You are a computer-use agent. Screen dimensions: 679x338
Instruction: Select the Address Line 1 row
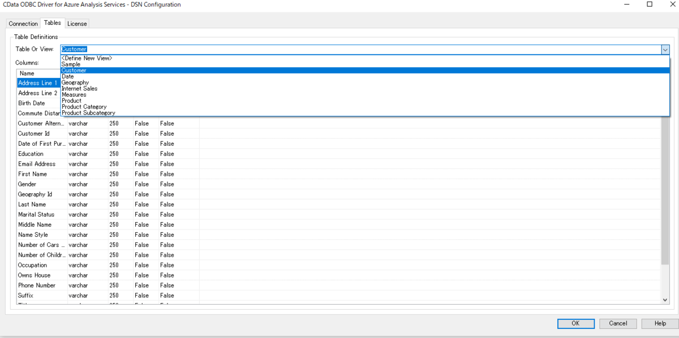[x=38, y=83]
